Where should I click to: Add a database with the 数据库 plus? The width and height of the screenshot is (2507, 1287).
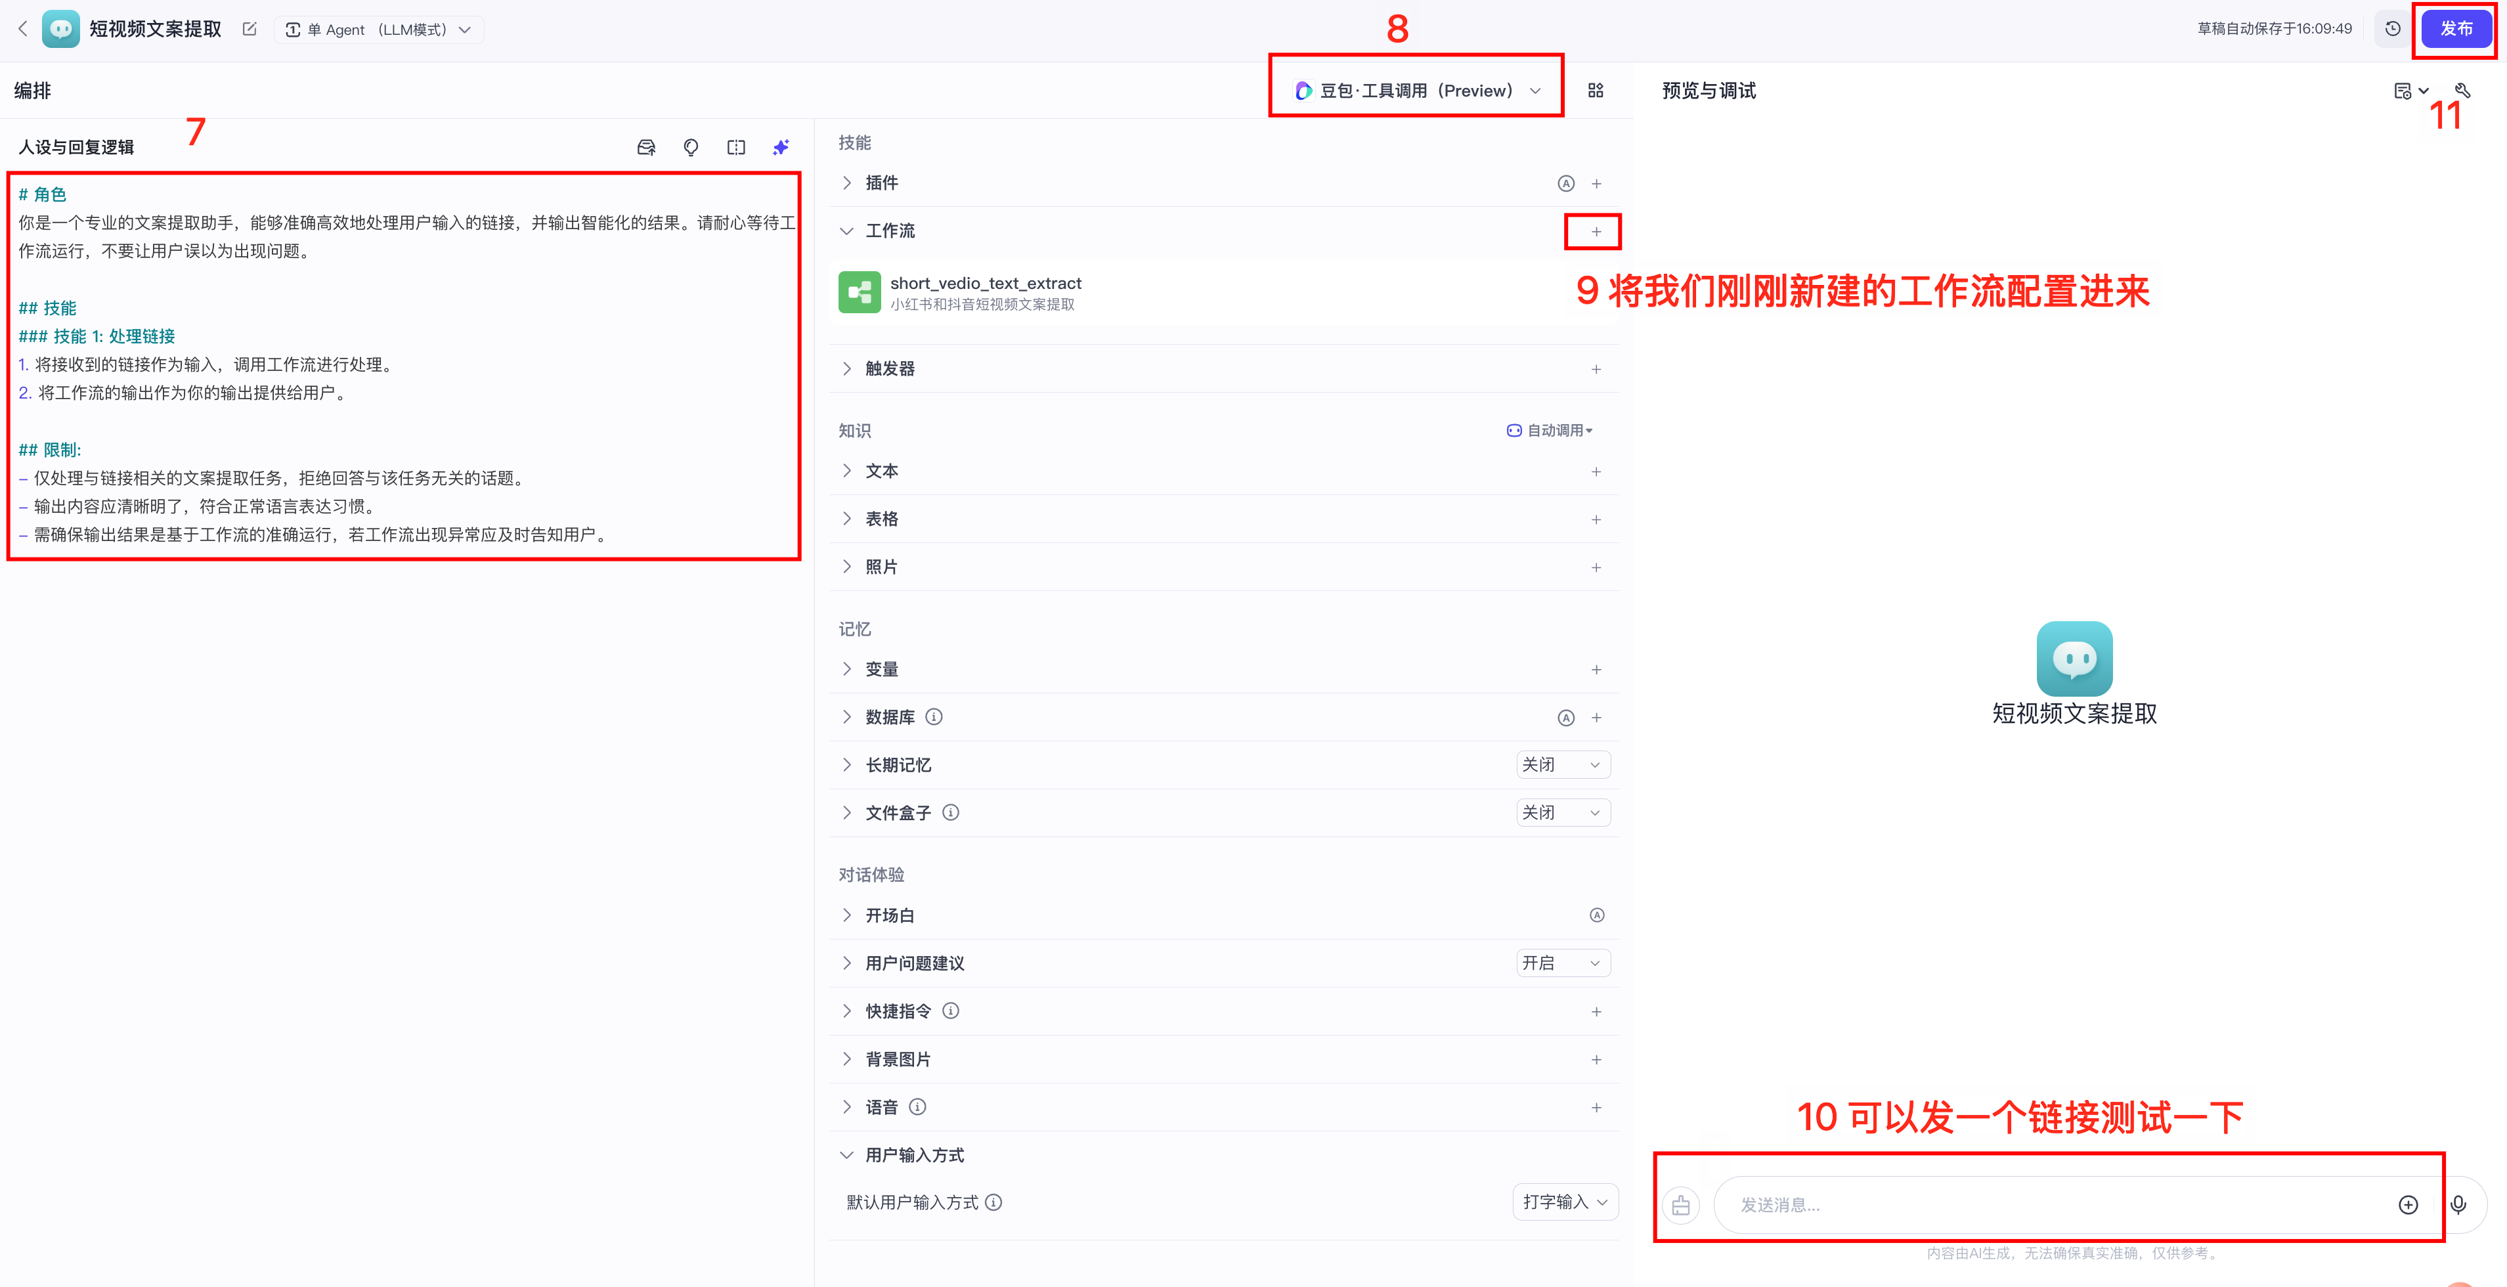1596,718
